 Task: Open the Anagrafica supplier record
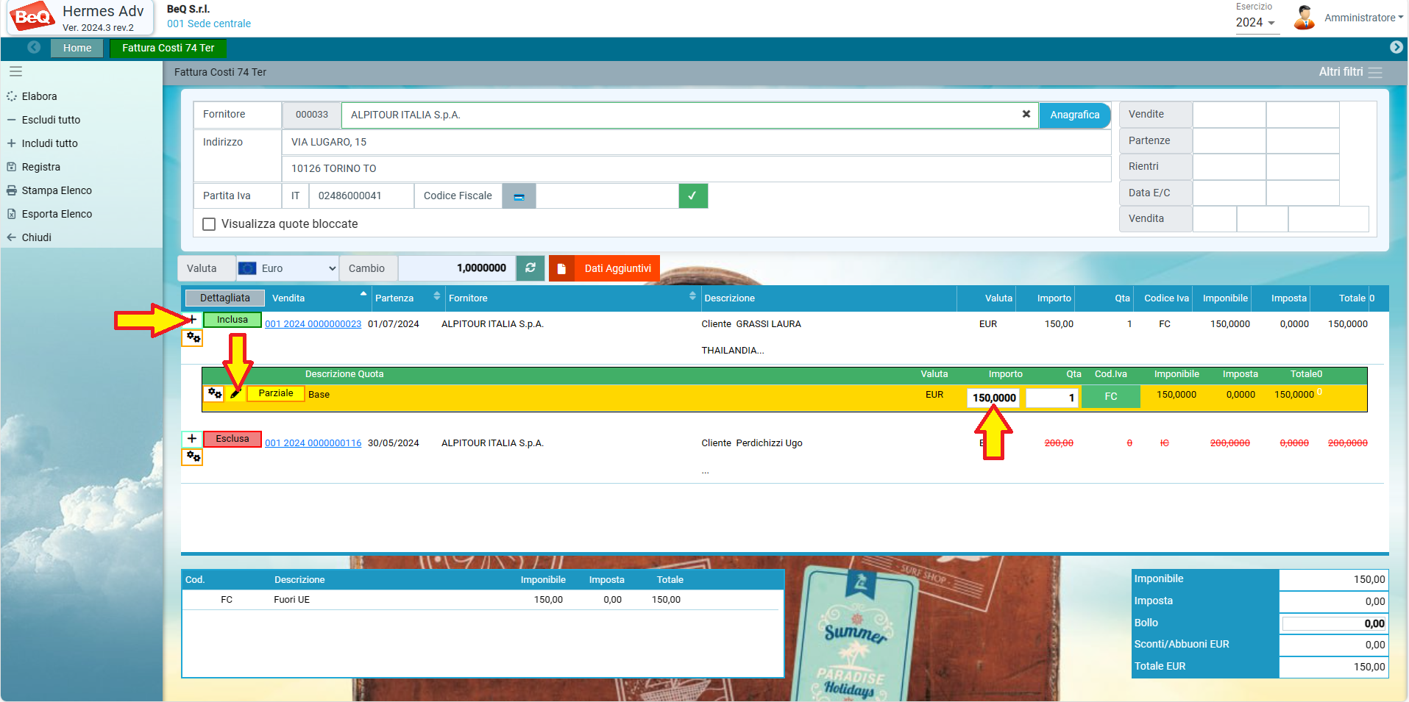[x=1074, y=115]
